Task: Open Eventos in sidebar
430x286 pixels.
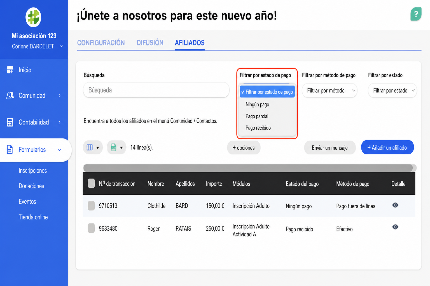Action: pos(27,202)
